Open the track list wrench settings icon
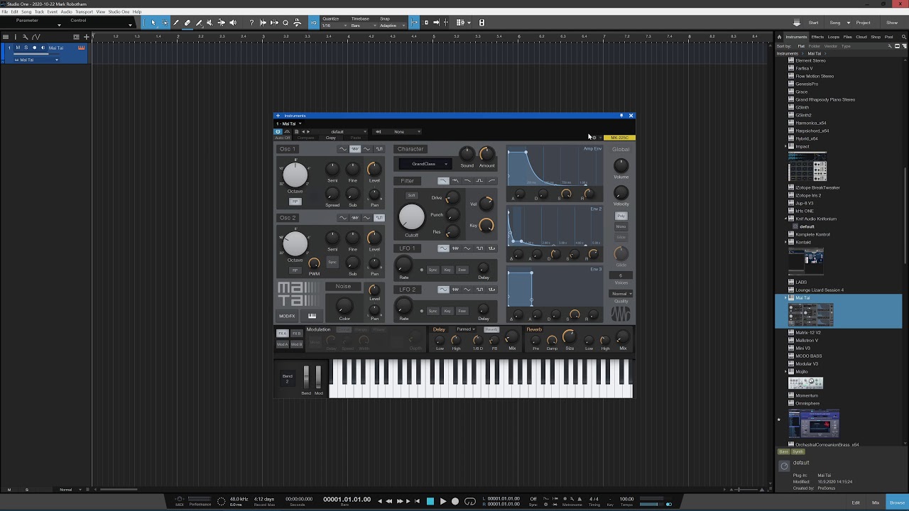Viewport: 909px width, 511px height. [25, 37]
